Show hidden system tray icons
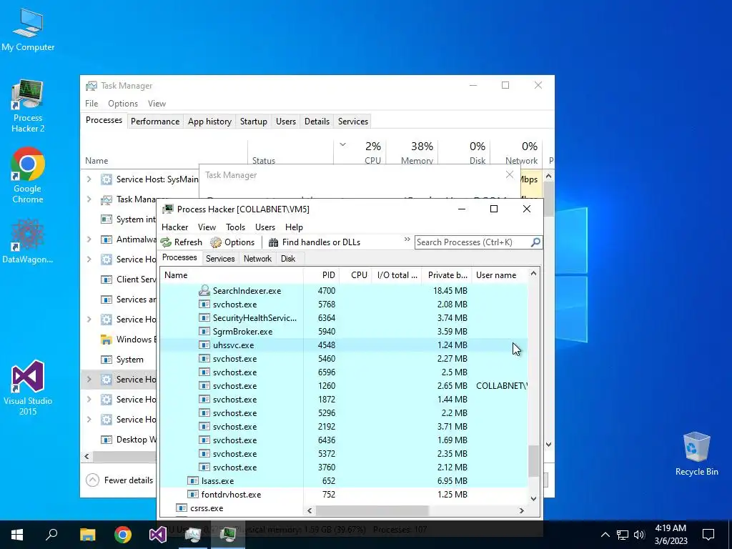732x549 pixels. pos(605,535)
